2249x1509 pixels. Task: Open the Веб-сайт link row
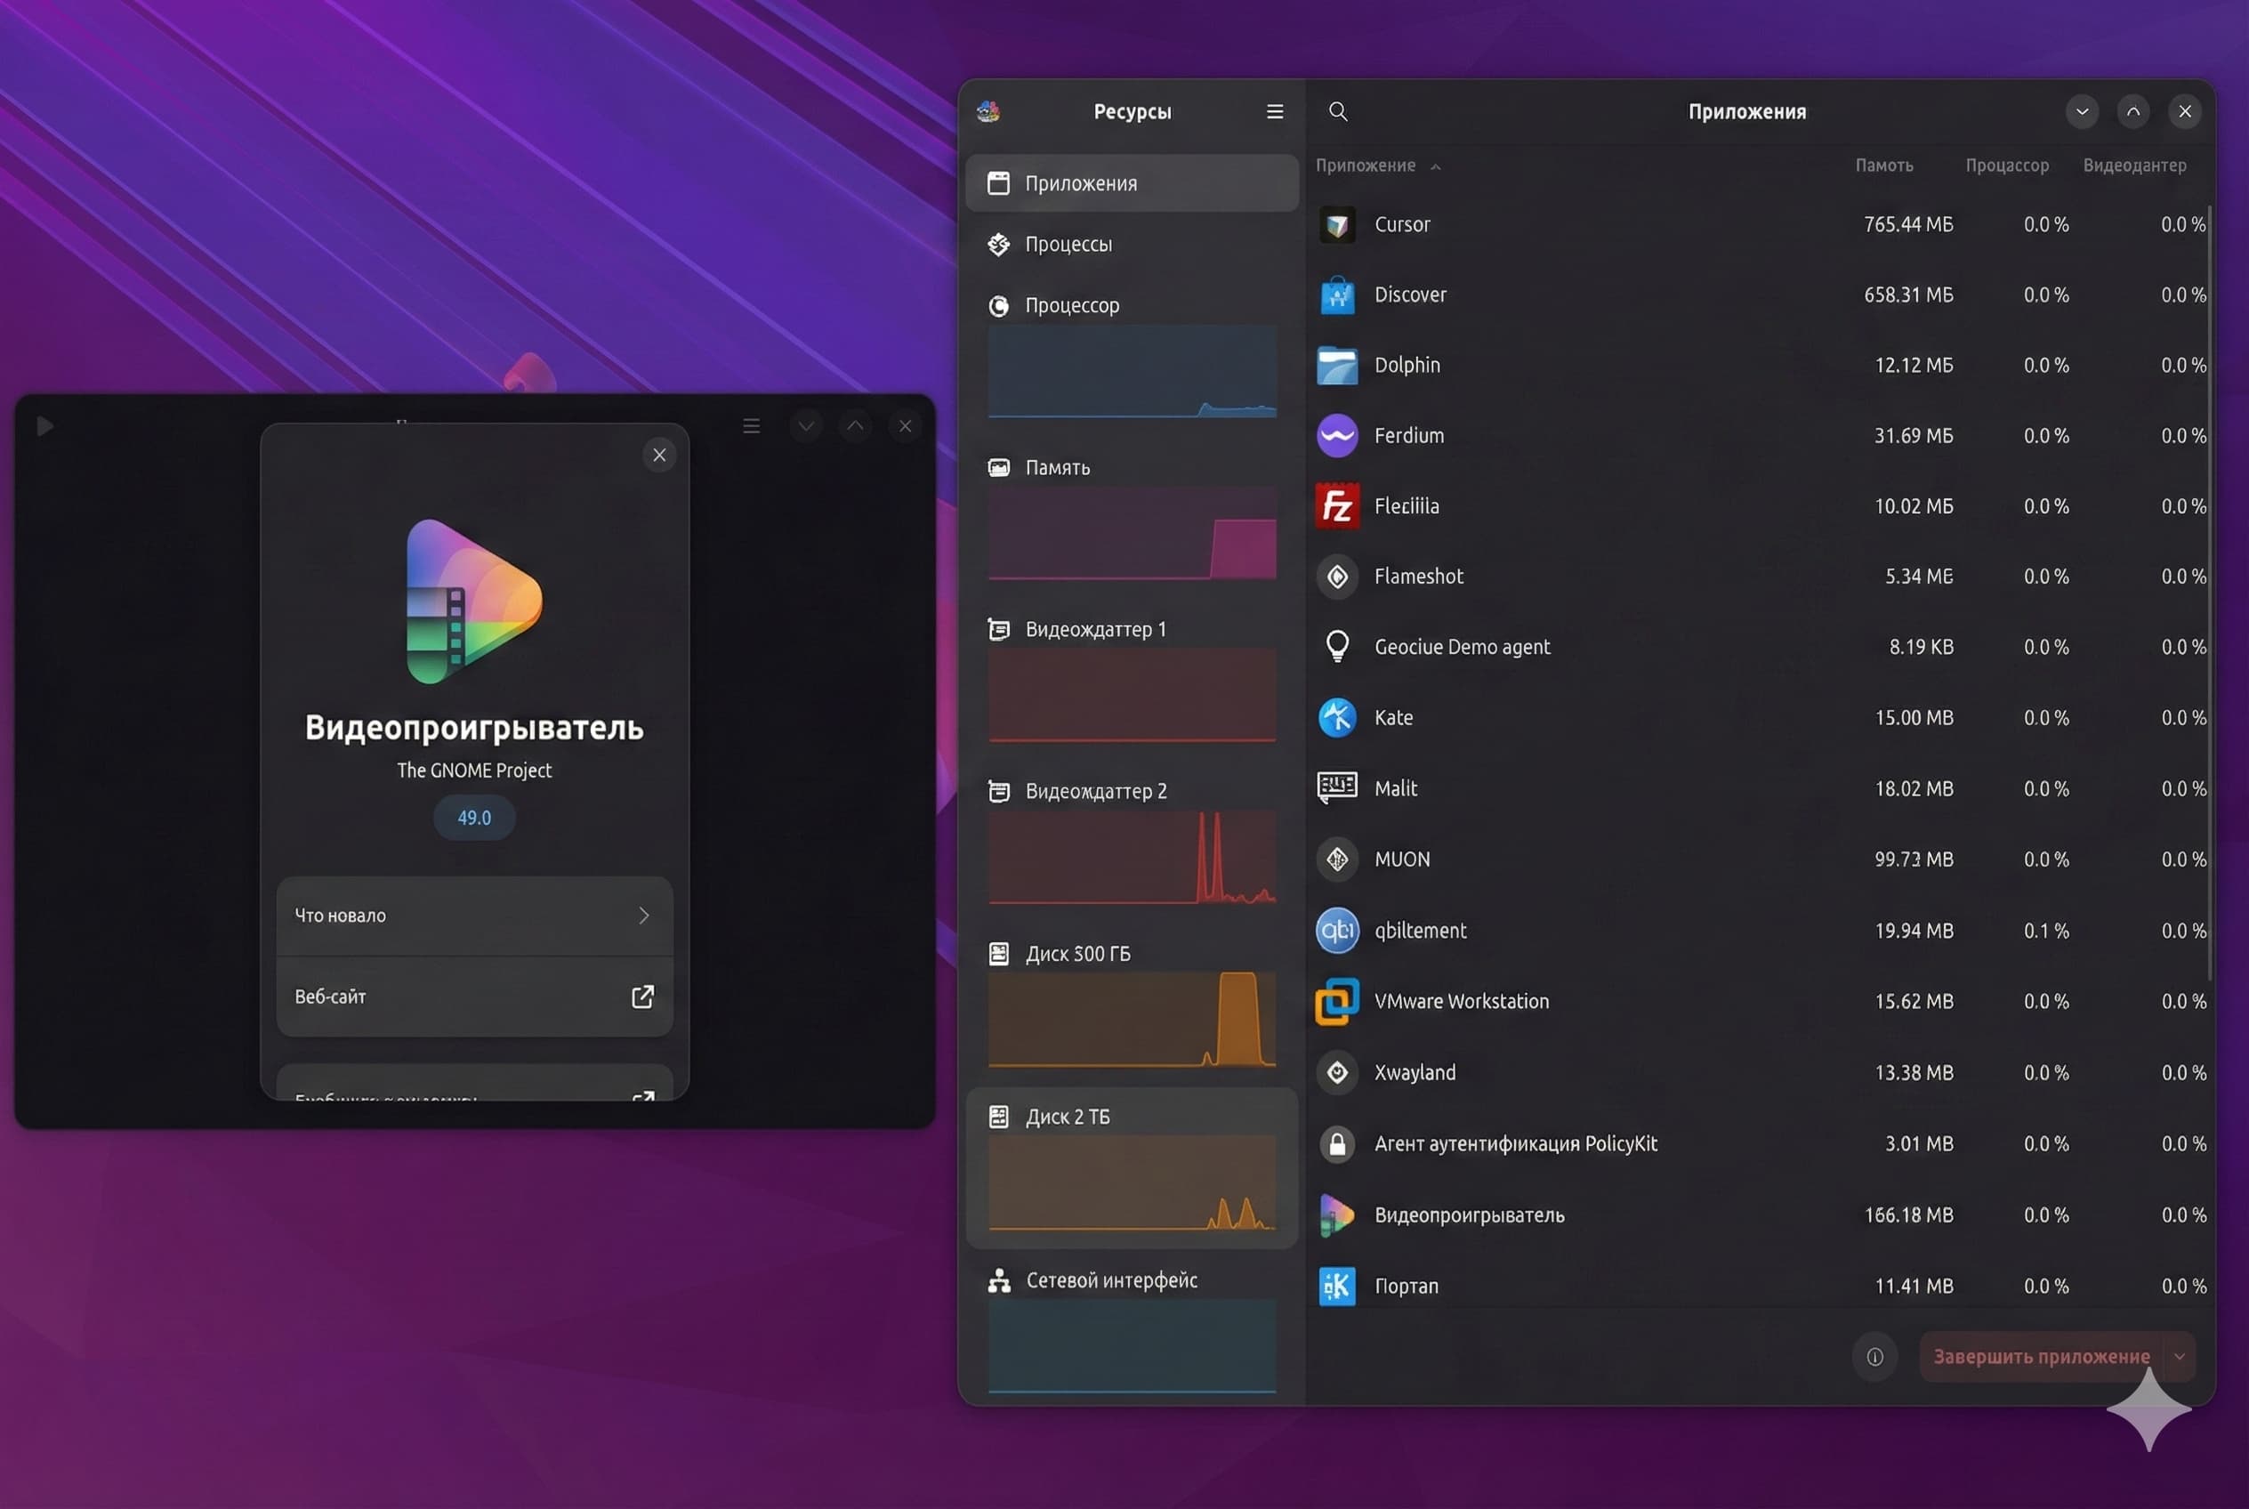coord(474,997)
